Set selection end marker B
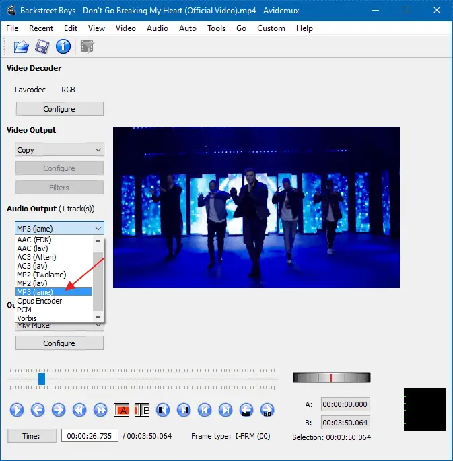The height and width of the screenshot is (461, 453). 142,410
